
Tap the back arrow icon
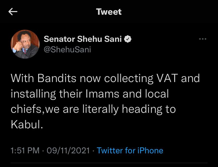click(13, 12)
